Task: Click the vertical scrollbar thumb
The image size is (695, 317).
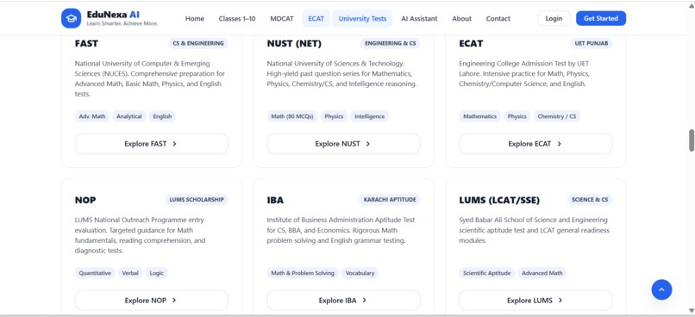Action: click(691, 140)
